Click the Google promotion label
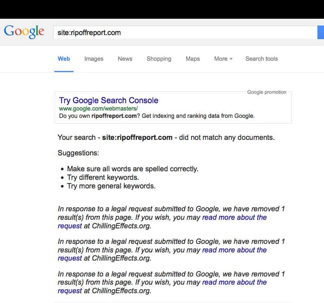The width and height of the screenshot is (324, 303). pos(267,92)
